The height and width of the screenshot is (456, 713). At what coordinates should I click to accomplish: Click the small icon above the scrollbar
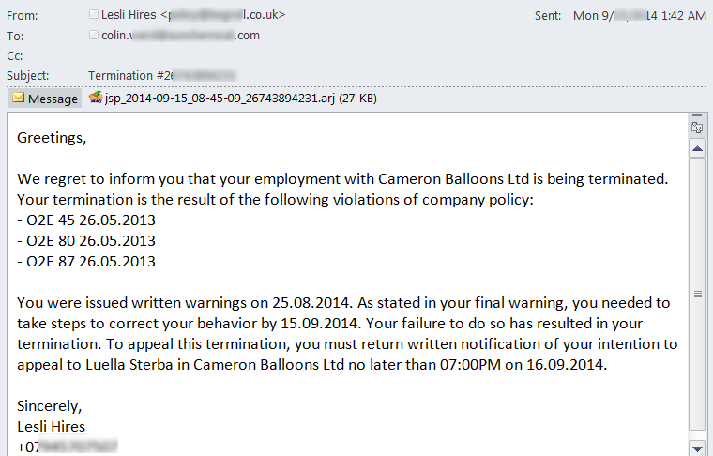tap(696, 128)
